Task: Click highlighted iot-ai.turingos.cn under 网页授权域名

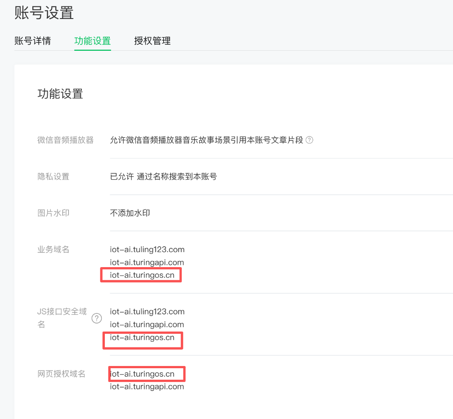Action: [x=143, y=374]
